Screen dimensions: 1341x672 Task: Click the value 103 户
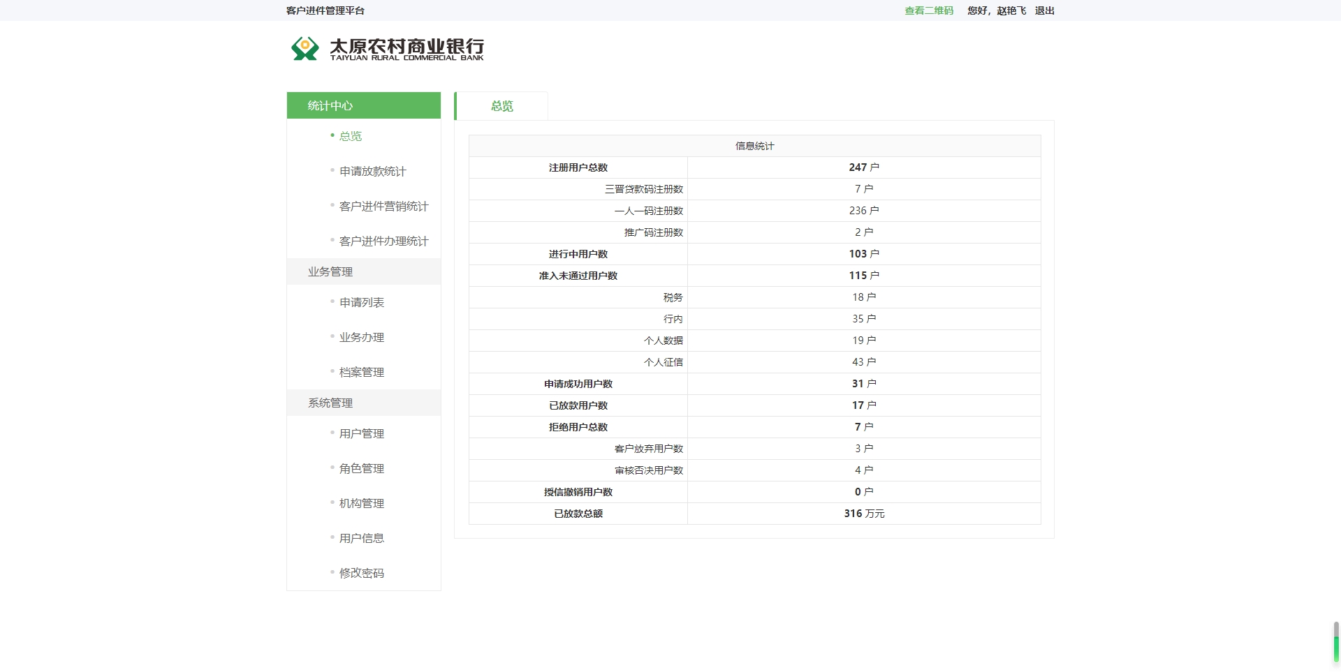tap(864, 254)
